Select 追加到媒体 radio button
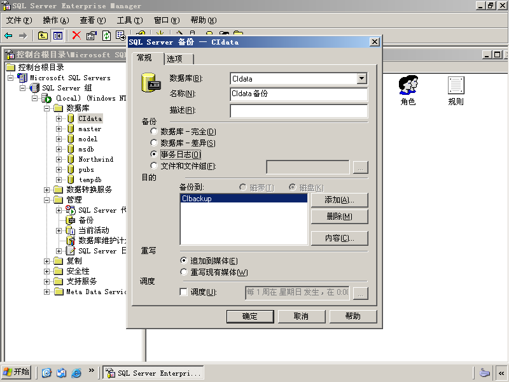 tap(184, 260)
